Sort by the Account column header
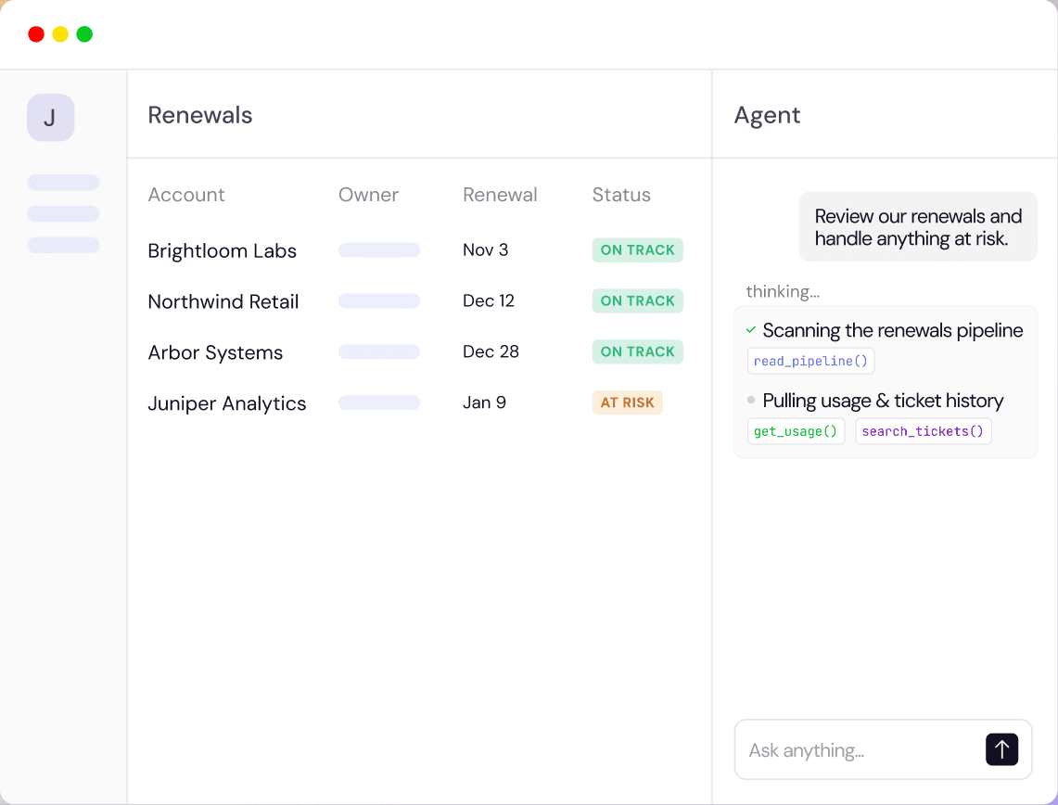This screenshot has width=1058, height=805. [x=186, y=195]
